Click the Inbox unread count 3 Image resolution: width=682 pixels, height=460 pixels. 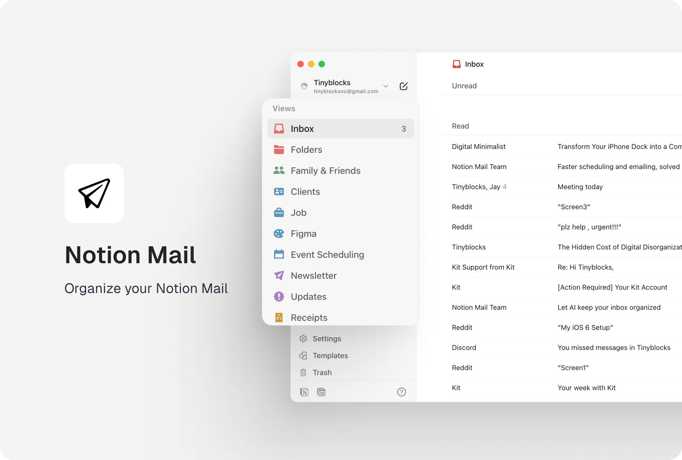point(404,129)
